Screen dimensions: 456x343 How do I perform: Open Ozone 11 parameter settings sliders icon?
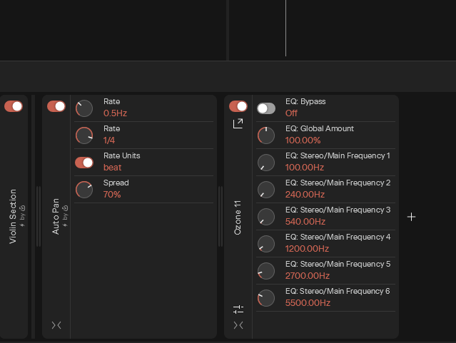(x=238, y=309)
